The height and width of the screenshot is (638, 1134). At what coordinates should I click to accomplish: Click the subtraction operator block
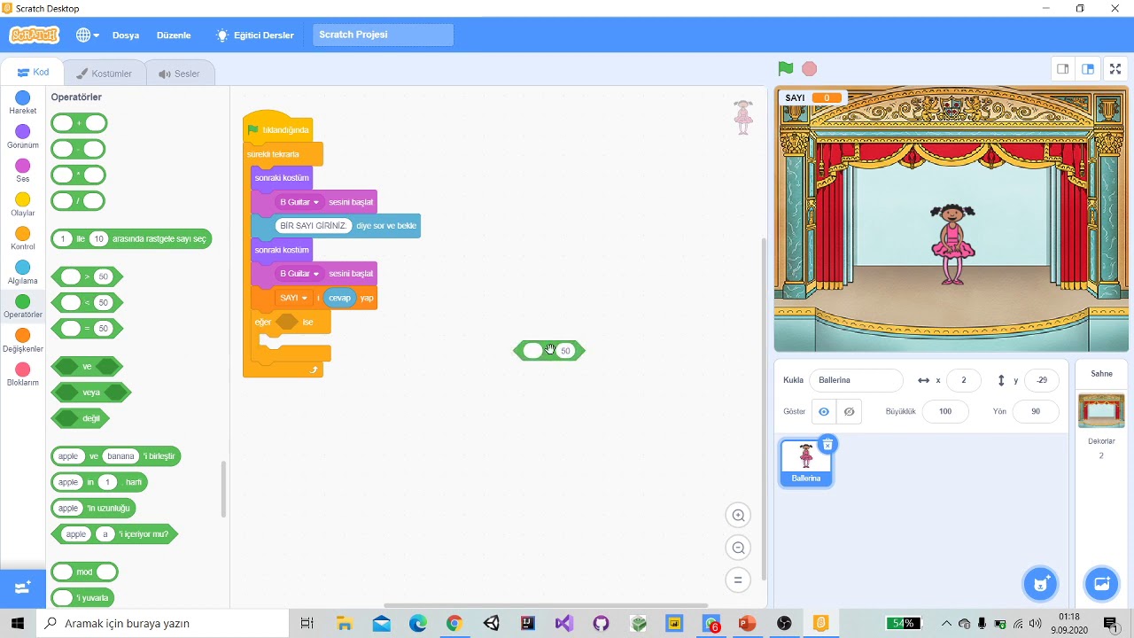pyautogui.click(x=78, y=149)
